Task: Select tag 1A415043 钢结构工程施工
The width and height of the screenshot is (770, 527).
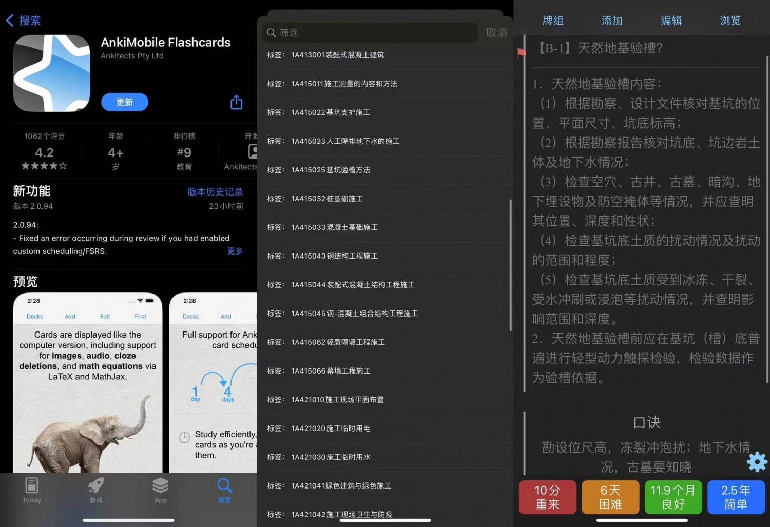Action: point(385,256)
